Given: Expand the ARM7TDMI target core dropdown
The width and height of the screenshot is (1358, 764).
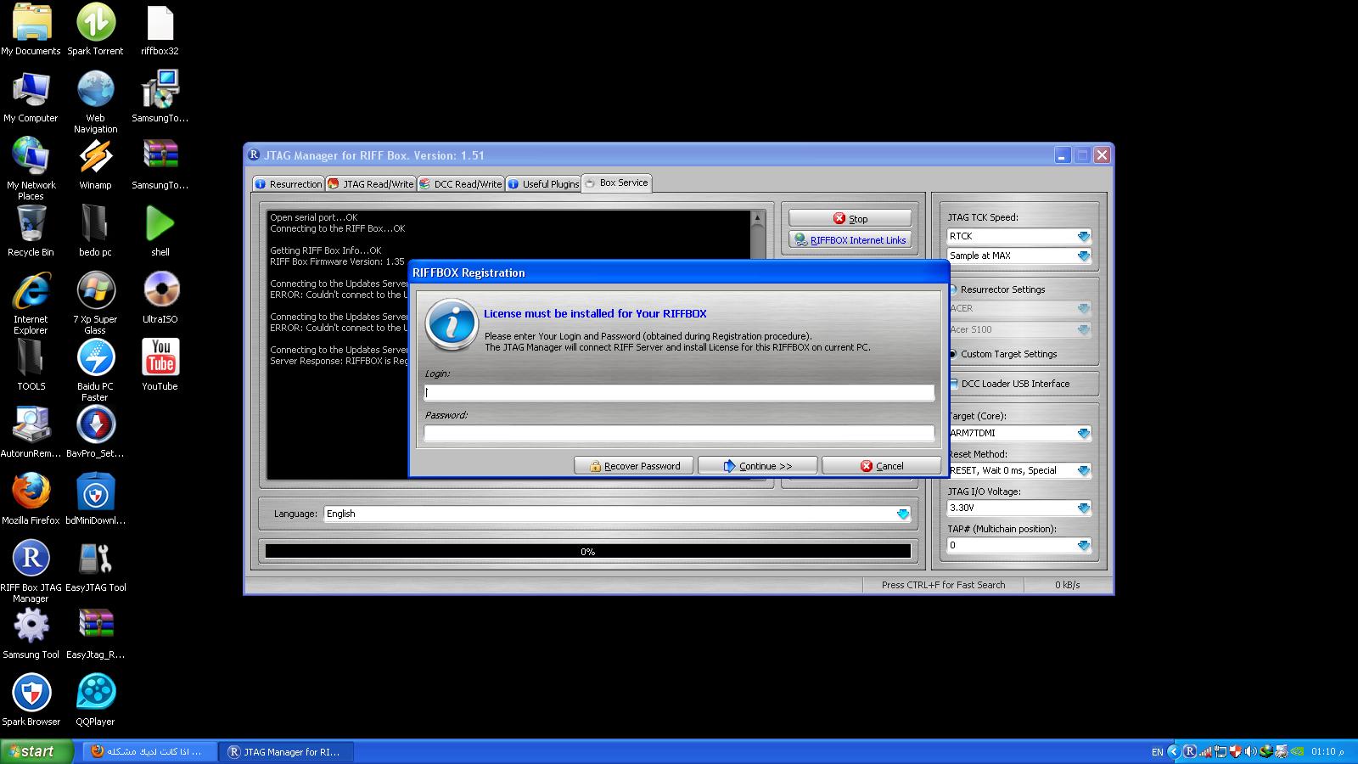Looking at the screenshot, I should pos(1083,433).
